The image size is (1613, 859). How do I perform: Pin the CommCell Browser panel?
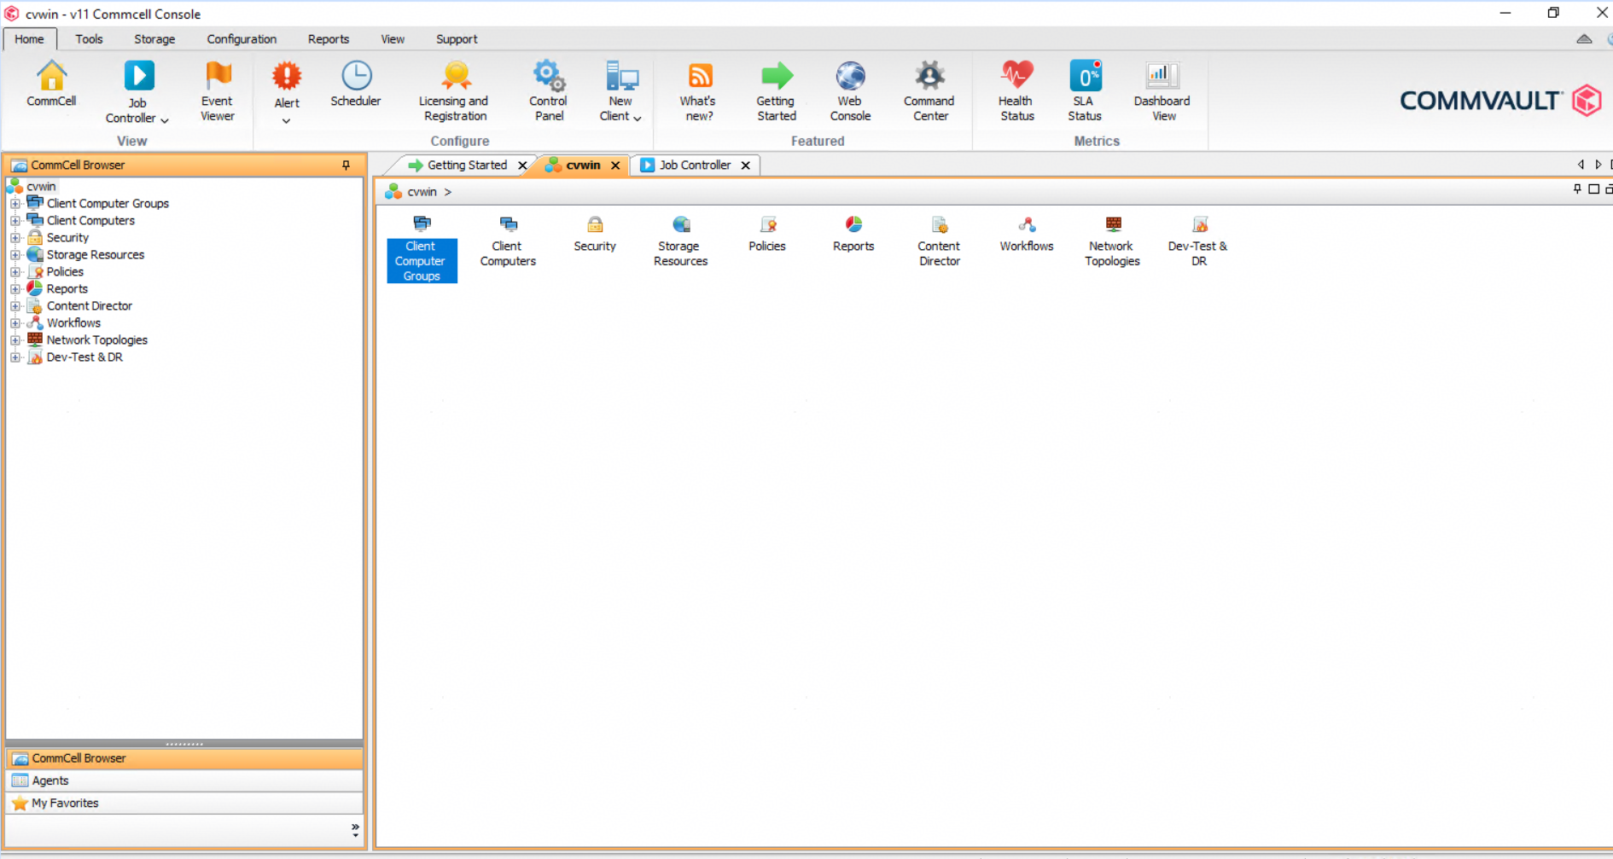[x=346, y=165]
